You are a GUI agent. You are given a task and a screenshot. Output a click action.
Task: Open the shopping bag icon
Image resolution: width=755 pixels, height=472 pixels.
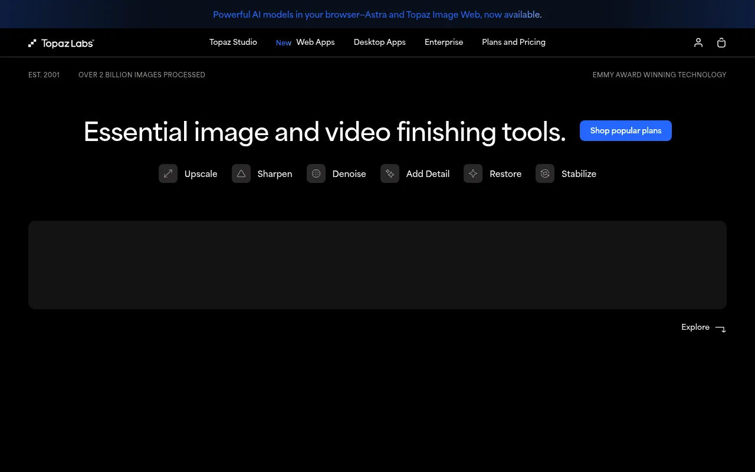pos(721,42)
